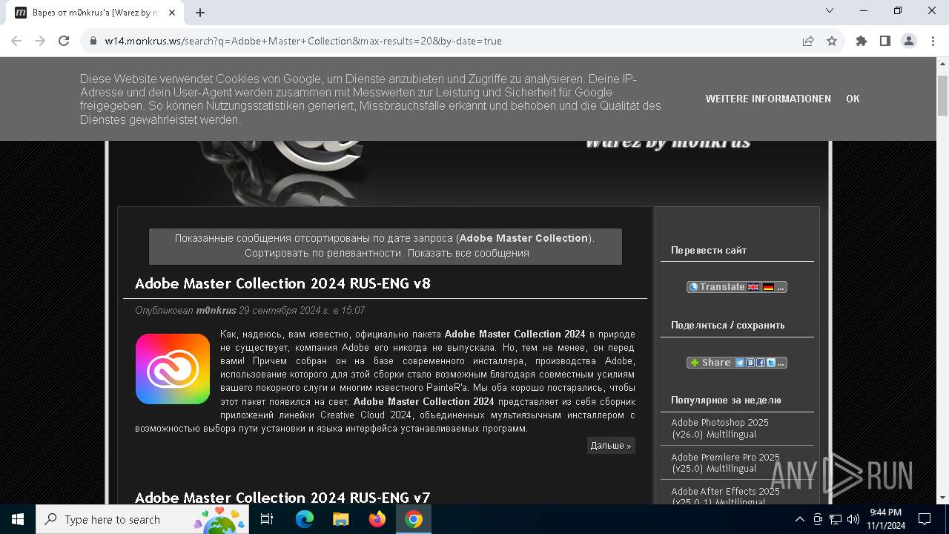
Task: Click the post date 29 сентября 2024
Action: 302,310
